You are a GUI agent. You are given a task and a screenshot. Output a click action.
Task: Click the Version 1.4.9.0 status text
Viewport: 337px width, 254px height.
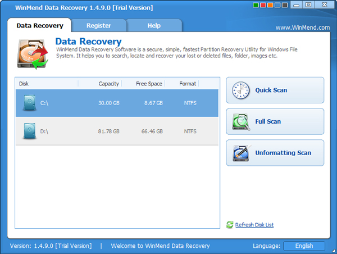point(51,246)
